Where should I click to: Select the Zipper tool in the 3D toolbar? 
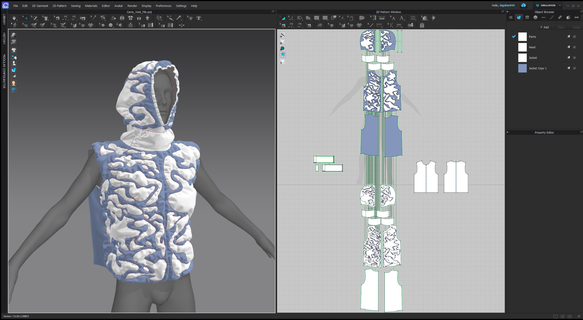(131, 25)
